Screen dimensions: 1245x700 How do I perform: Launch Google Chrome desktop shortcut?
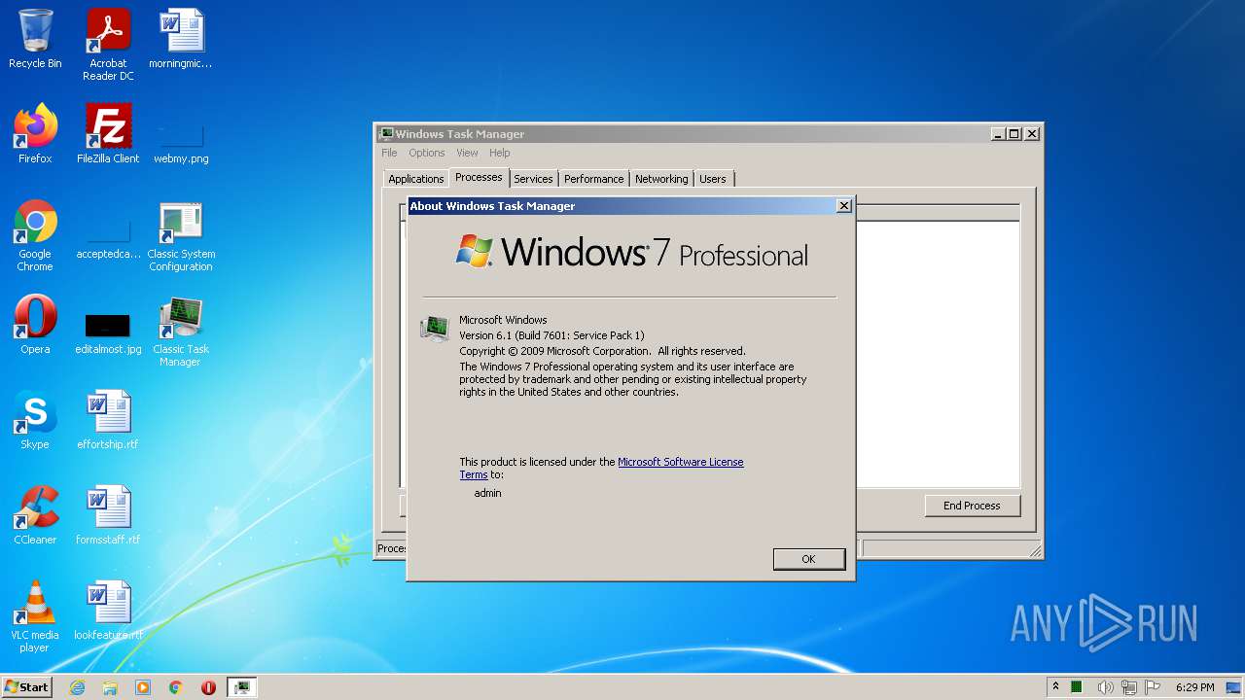pos(35,235)
